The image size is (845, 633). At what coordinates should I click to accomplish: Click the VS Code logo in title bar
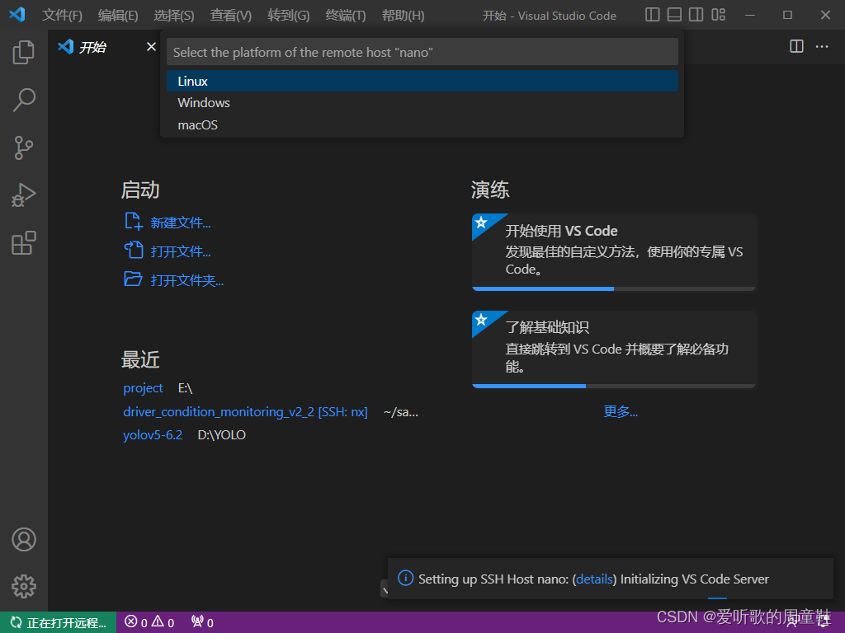click(x=17, y=15)
